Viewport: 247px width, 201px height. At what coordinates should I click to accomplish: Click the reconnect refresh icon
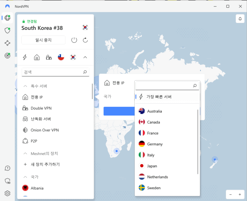[x=85, y=40]
